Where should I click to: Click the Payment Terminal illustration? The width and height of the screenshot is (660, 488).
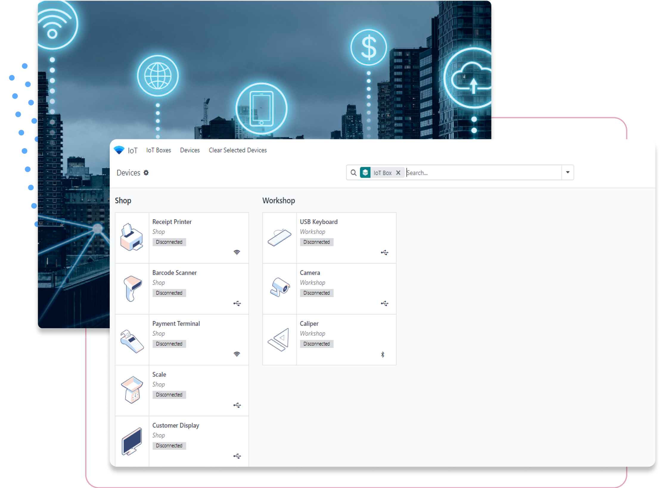[132, 341]
